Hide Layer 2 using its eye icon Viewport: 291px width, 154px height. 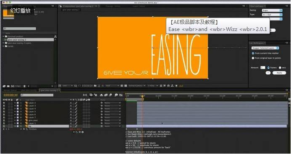[4, 103]
